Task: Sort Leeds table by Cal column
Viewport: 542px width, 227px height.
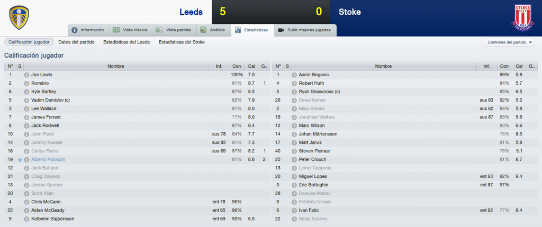Action: (251, 66)
